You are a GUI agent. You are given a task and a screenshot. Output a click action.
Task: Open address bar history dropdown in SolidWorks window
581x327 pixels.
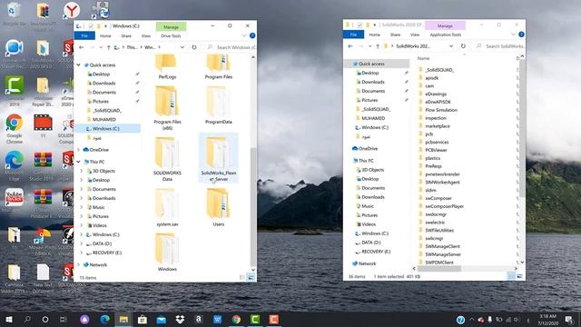pos(451,46)
